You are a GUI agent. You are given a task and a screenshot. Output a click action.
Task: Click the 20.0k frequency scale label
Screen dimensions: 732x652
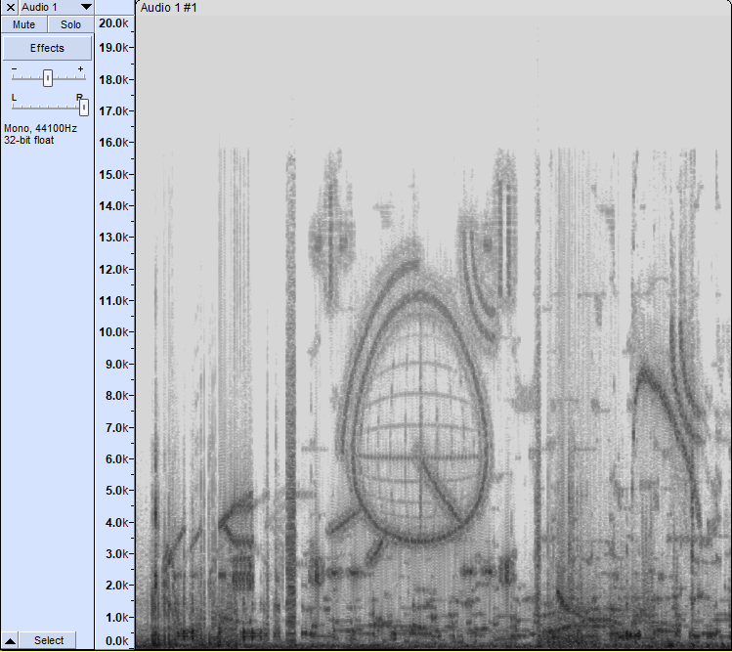tap(113, 23)
